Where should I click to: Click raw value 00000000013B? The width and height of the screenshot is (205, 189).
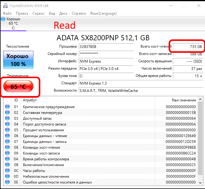point(181,113)
